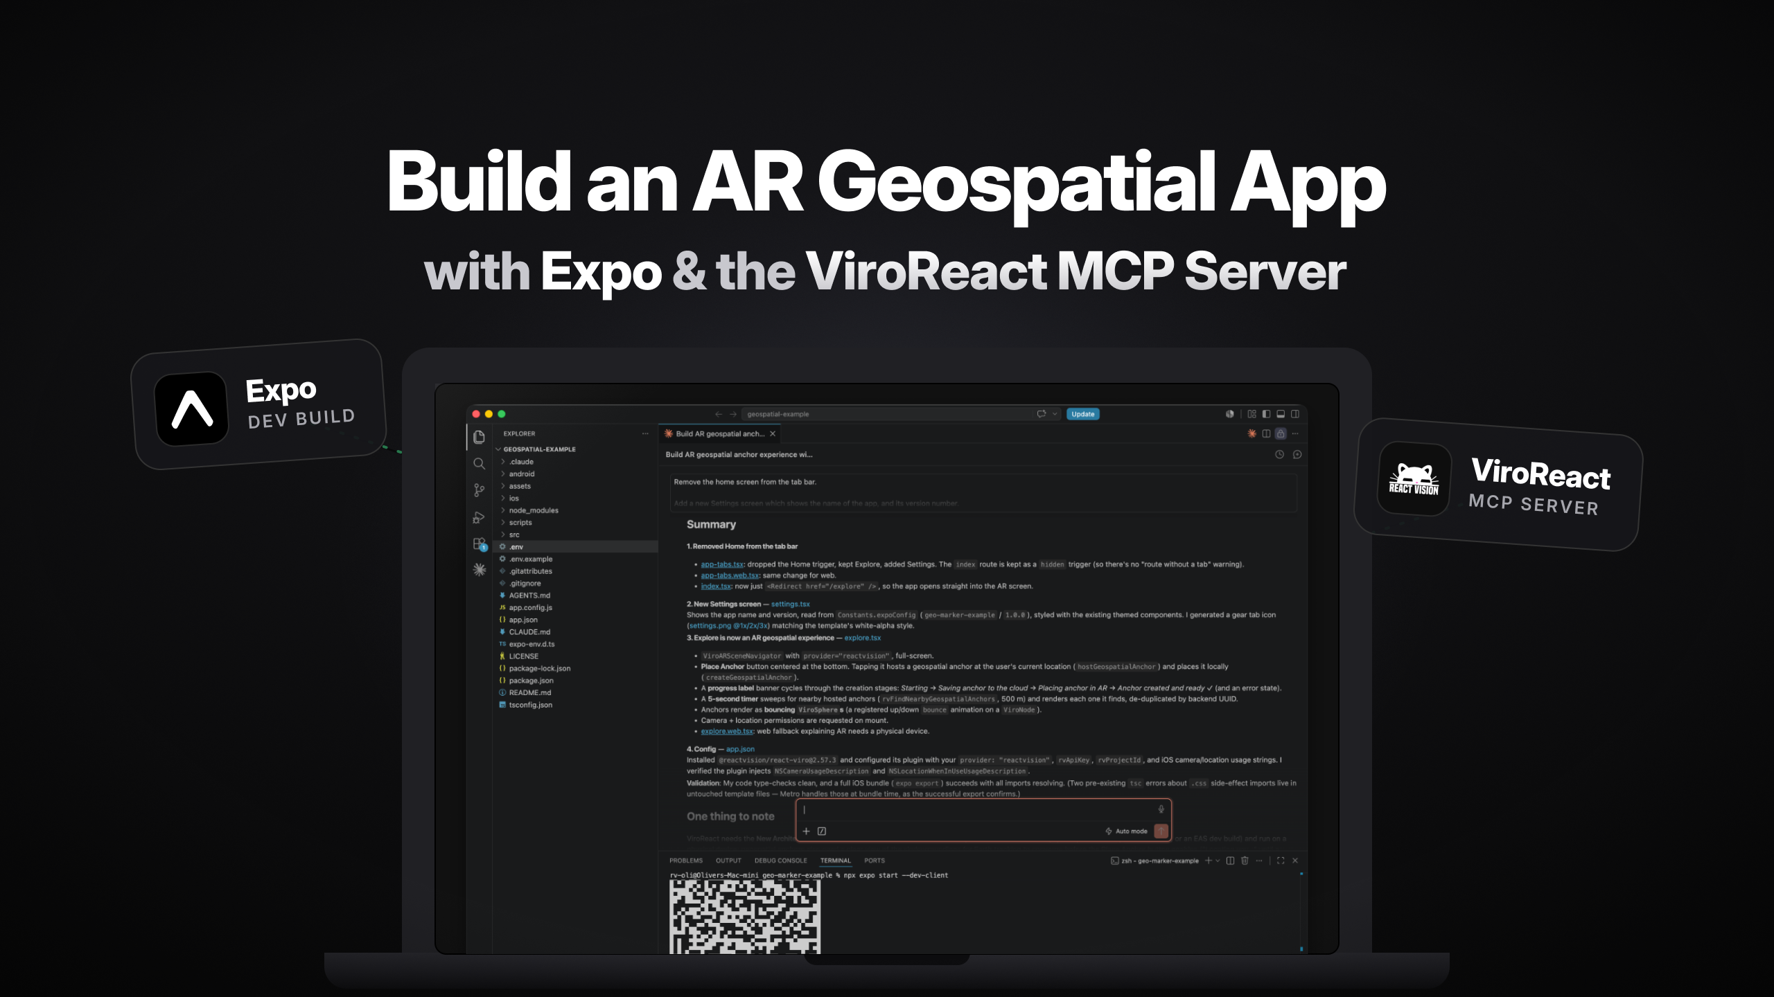Open the Source Control view
This screenshot has width=1774, height=997.
coord(479,490)
